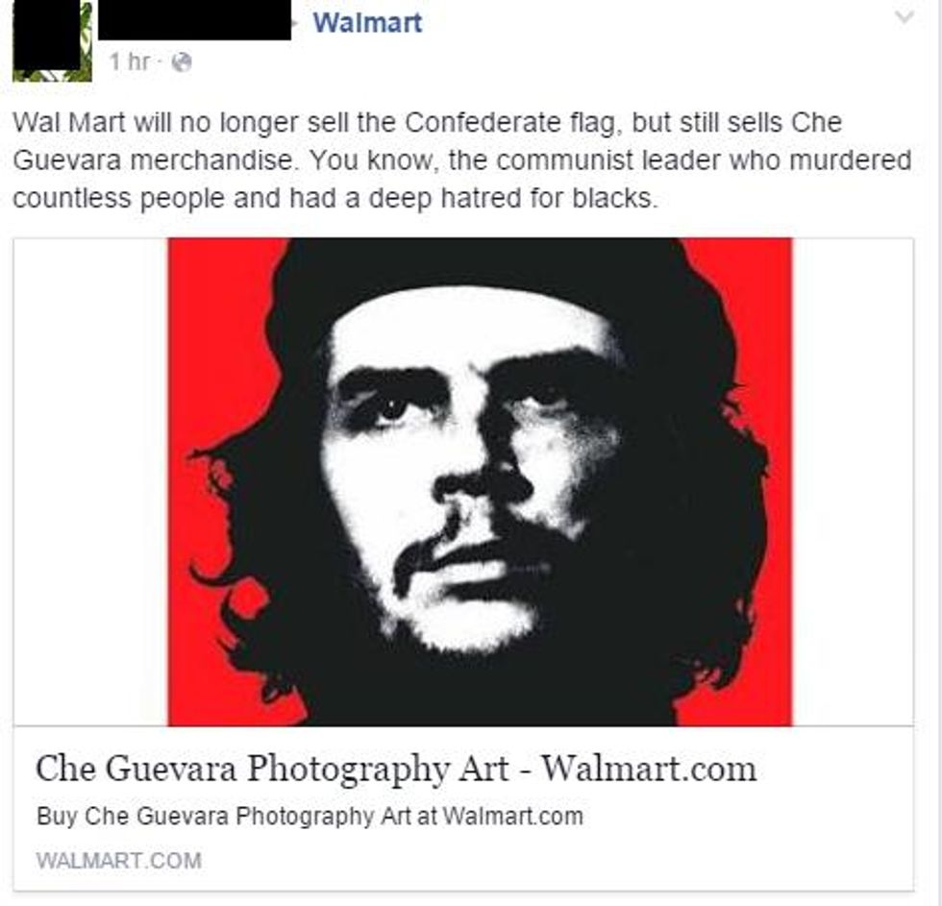Viewport: 942px width, 906px height.
Task: Click the arrow icon before Walmart
Action: (x=296, y=23)
